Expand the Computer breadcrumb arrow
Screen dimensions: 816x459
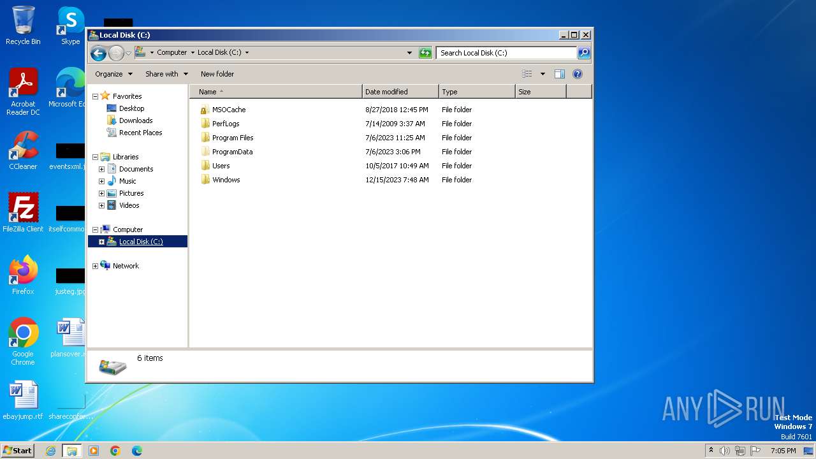[x=193, y=53]
